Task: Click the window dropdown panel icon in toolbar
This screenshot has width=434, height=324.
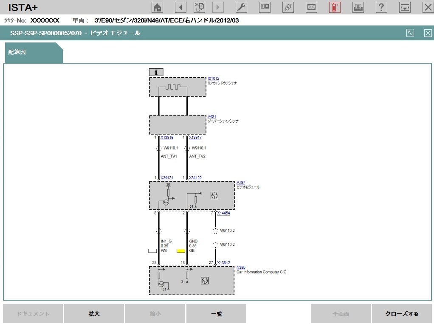Action: point(405,7)
